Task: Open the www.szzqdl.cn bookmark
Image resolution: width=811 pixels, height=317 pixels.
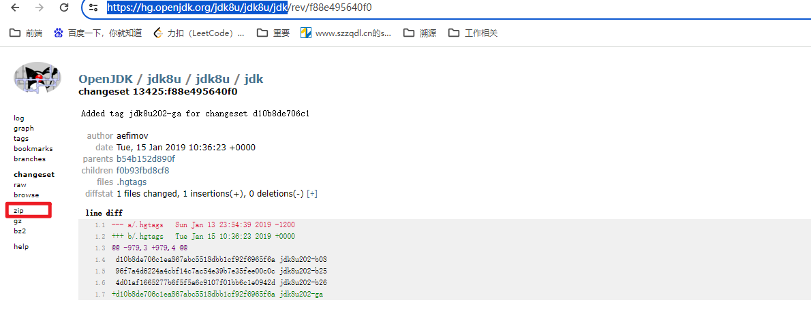Action: tap(346, 33)
